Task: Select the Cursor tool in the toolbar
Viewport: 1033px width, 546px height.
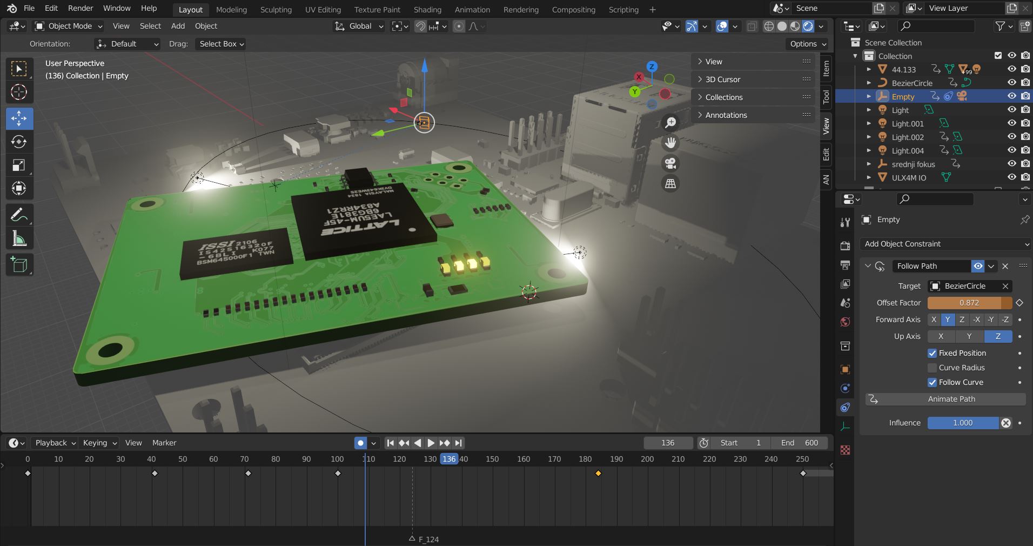Action: 19,92
